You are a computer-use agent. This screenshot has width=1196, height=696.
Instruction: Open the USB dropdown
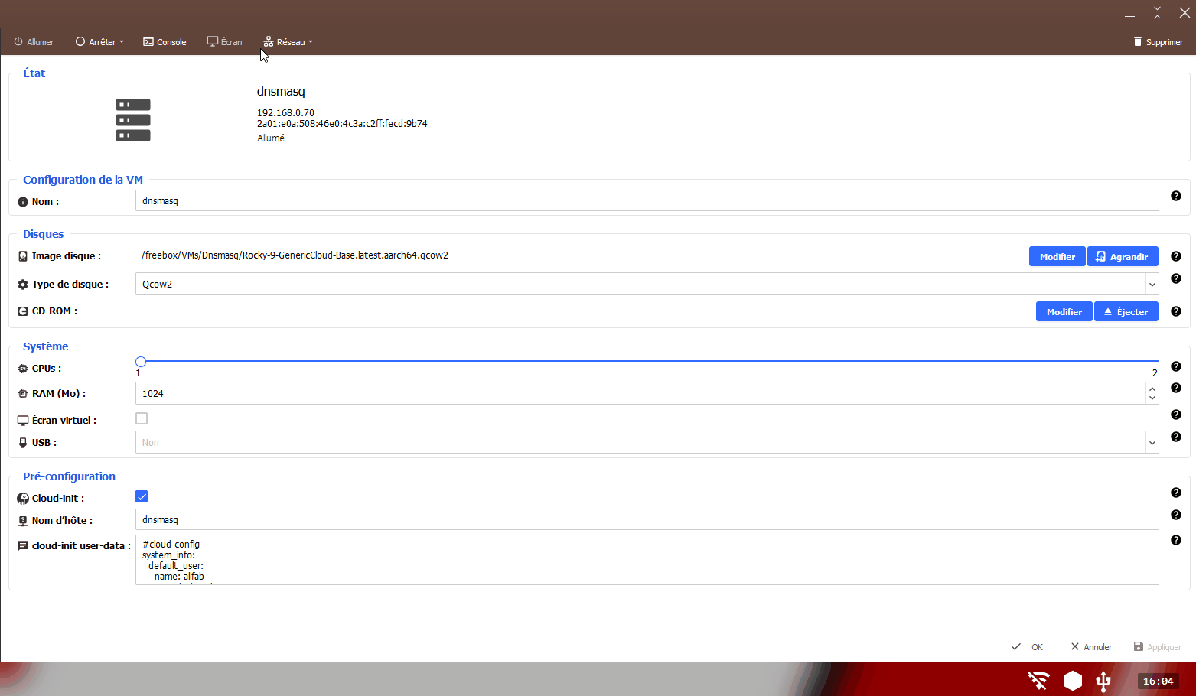click(x=1151, y=442)
